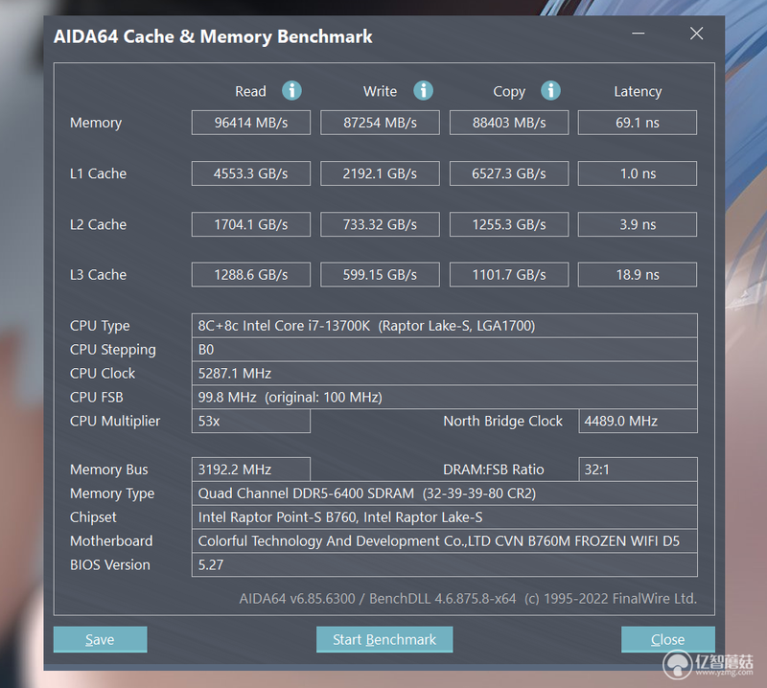Viewport: 767px width, 688px height.
Task: Click L2 Cache write value 733.32 GB/s
Action: 380,224
